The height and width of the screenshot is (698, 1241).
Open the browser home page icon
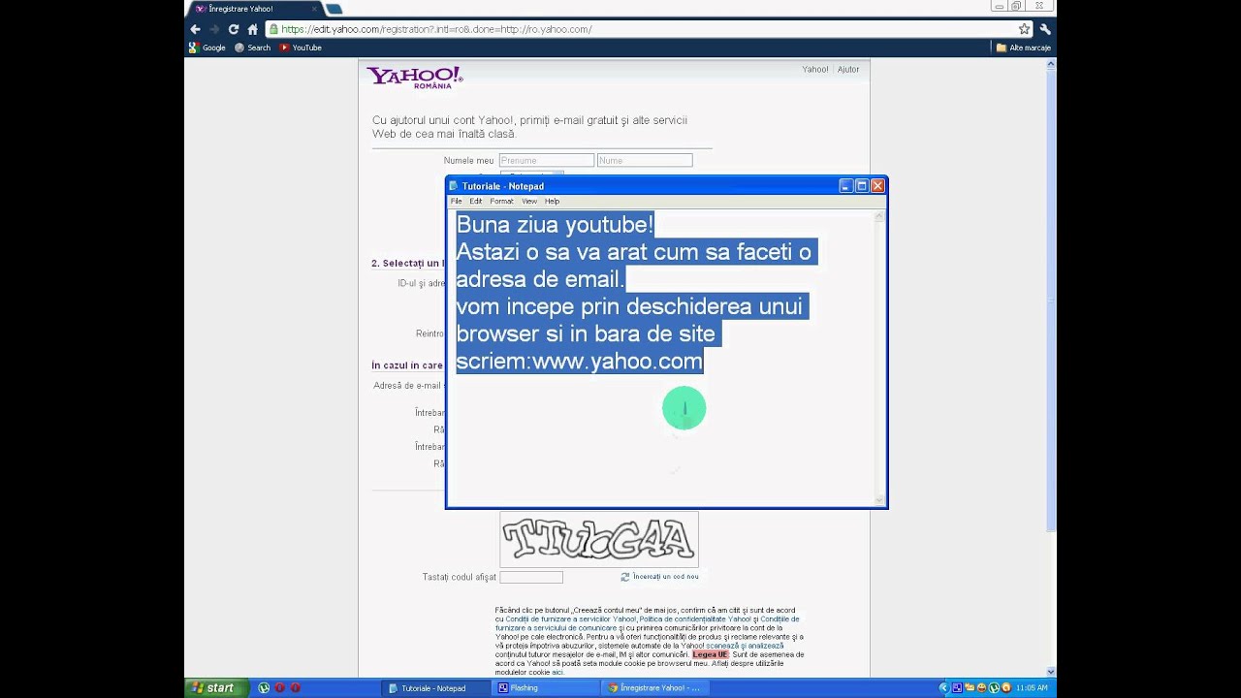tap(253, 29)
